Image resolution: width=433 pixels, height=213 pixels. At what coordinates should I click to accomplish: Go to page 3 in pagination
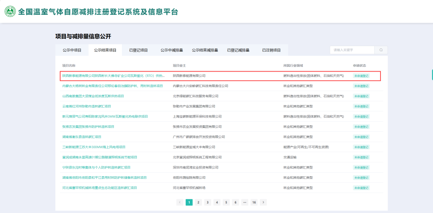(x=207, y=202)
